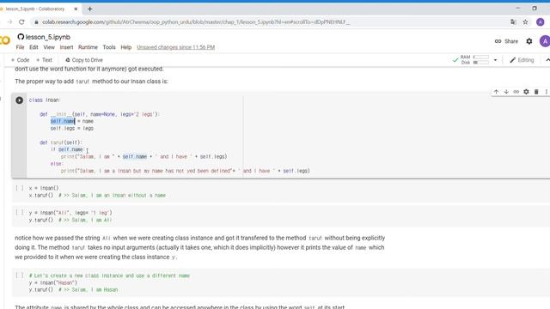
Task: Click the notebook title lesson_5.ipynb
Action: coord(48,37)
